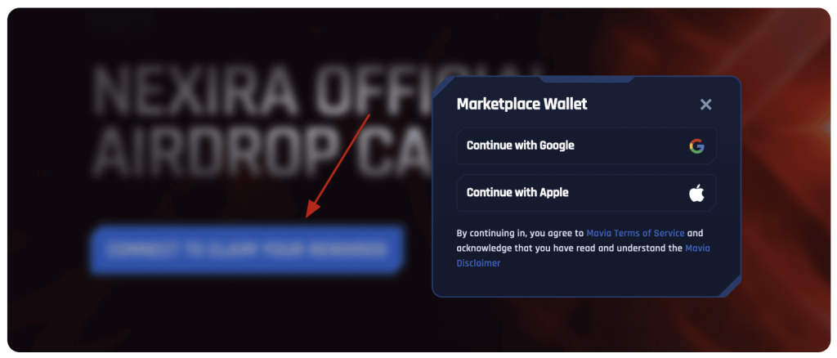This screenshot has height=358, width=837.
Task: Close the Marketplace Wallet dialog
Action: [x=705, y=105]
